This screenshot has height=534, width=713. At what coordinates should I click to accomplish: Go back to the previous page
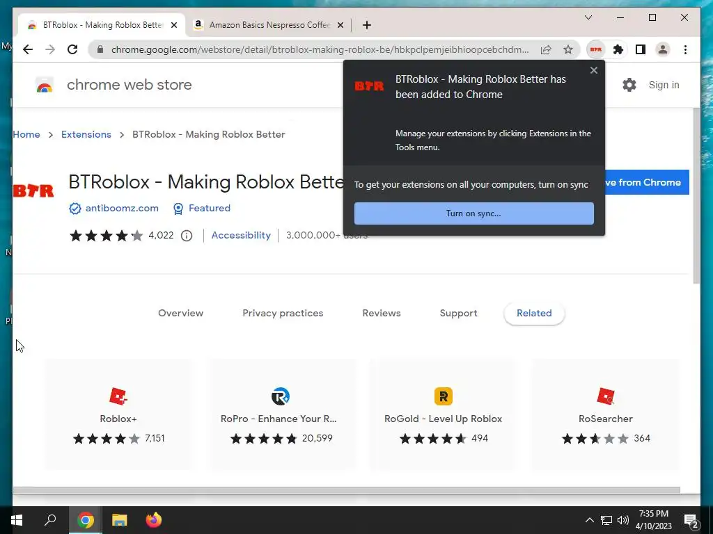28,49
